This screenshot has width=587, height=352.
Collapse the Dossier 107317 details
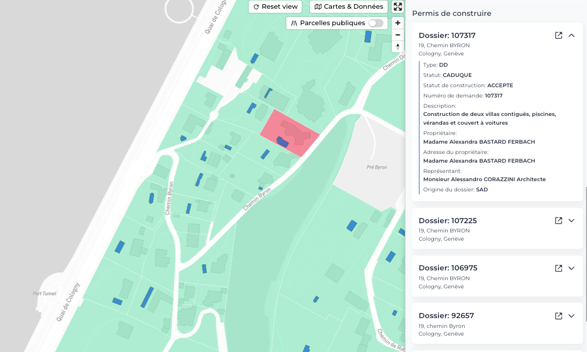coord(572,35)
